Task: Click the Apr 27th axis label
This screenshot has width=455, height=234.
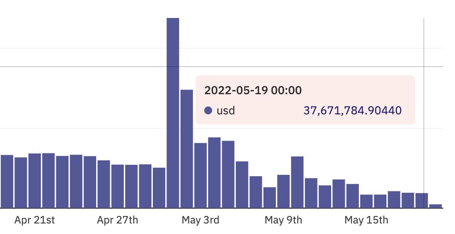Action: pyautogui.click(x=117, y=220)
